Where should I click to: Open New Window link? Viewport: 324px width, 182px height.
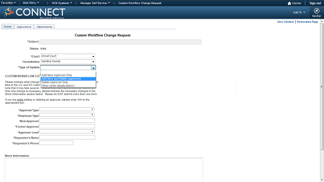286,22
